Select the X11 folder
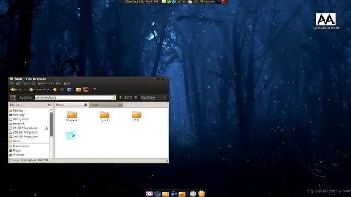This screenshot has width=351, height=197. [x=137, y=117]
